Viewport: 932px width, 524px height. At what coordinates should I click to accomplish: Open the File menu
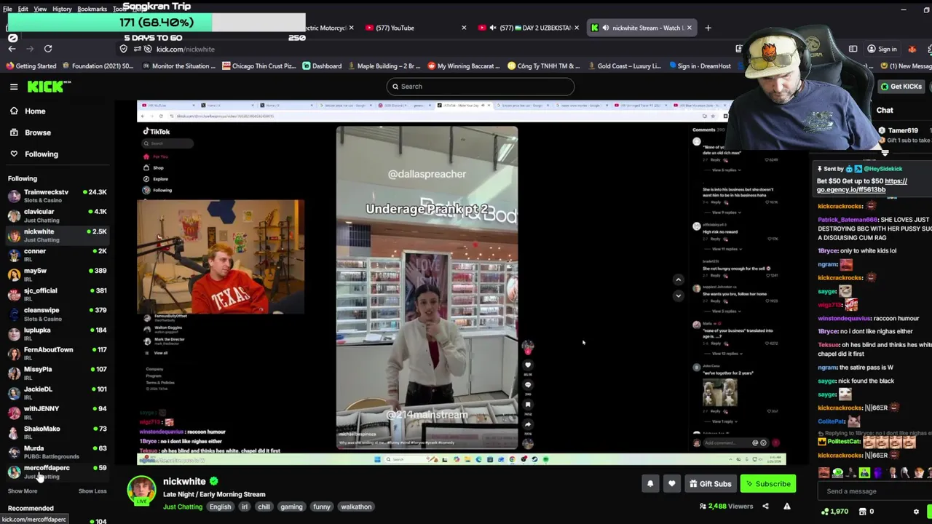coord(7,9)
